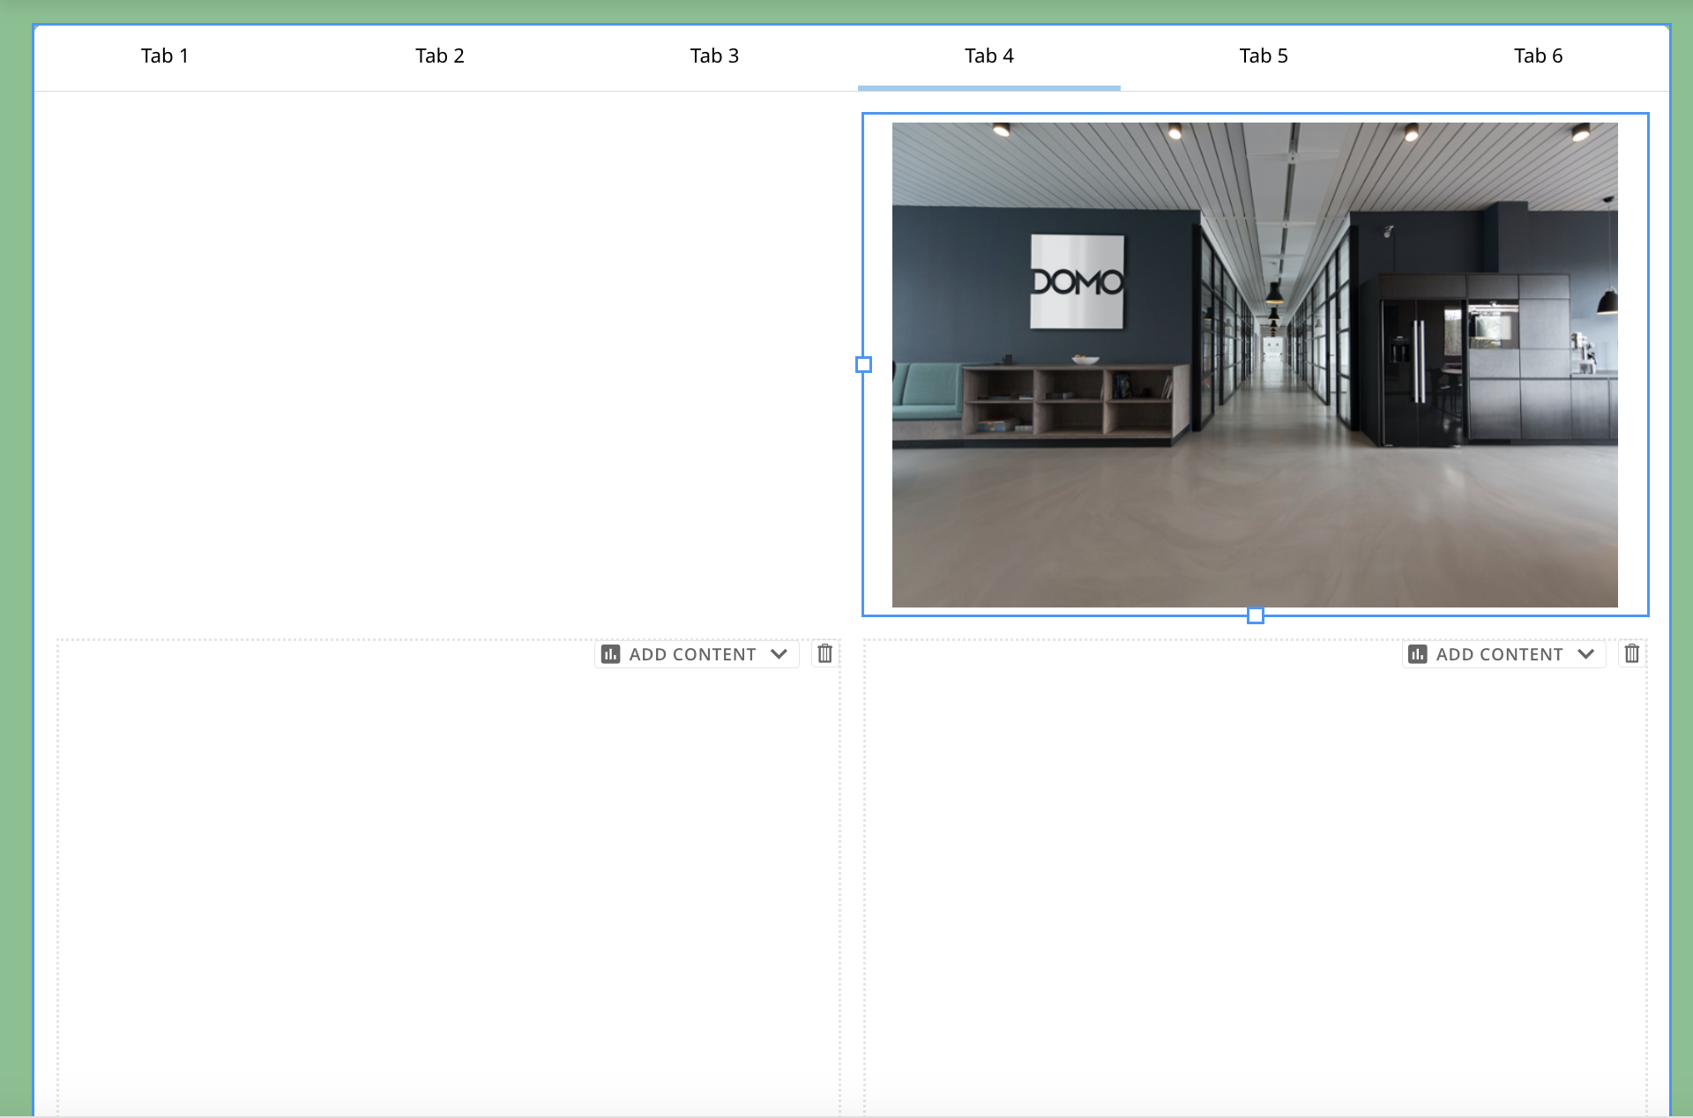Image resolution: width=1693 pixels, height=1118 pixels.
Task: Activate Tab 5
Action: click(x=1263, y=56)
